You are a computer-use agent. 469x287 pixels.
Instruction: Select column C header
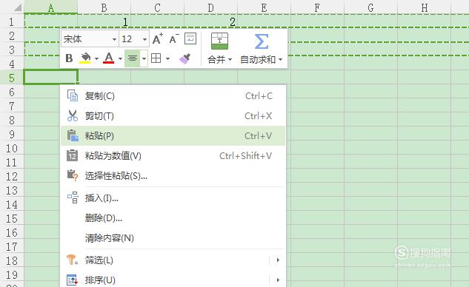[x=157, y=7]
